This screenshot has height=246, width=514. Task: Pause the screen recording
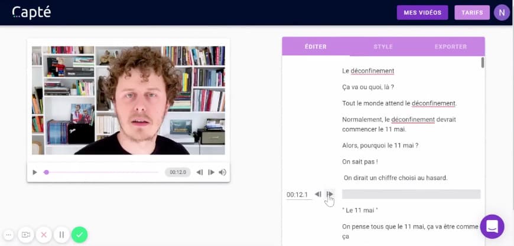[x=61, y=235]
